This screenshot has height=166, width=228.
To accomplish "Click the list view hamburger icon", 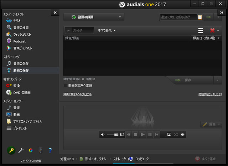I will (x=201, y=30).
